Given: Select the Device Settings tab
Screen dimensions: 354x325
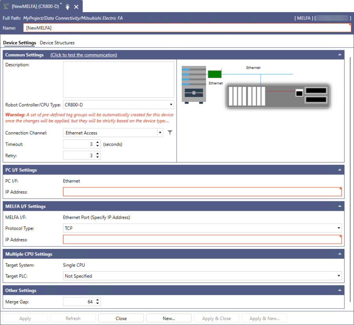Looking at the screenshot, I should (x=19, y=43).
